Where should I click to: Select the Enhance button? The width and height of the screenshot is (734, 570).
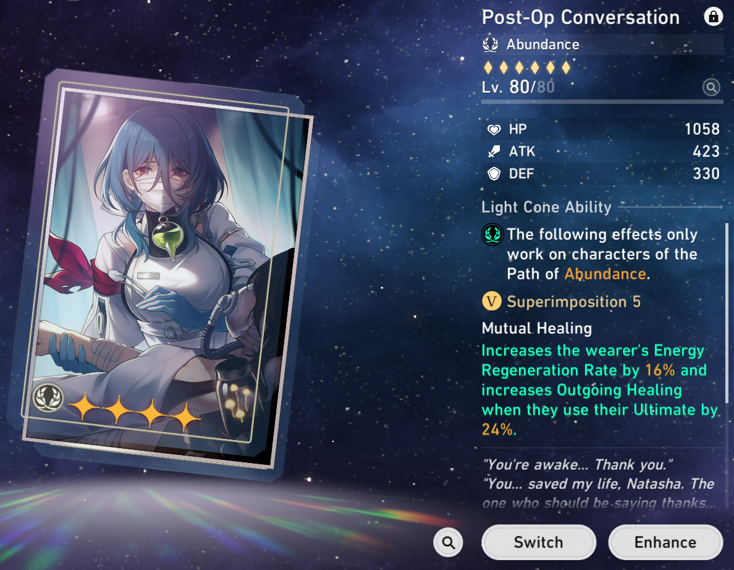click(665, 542)
